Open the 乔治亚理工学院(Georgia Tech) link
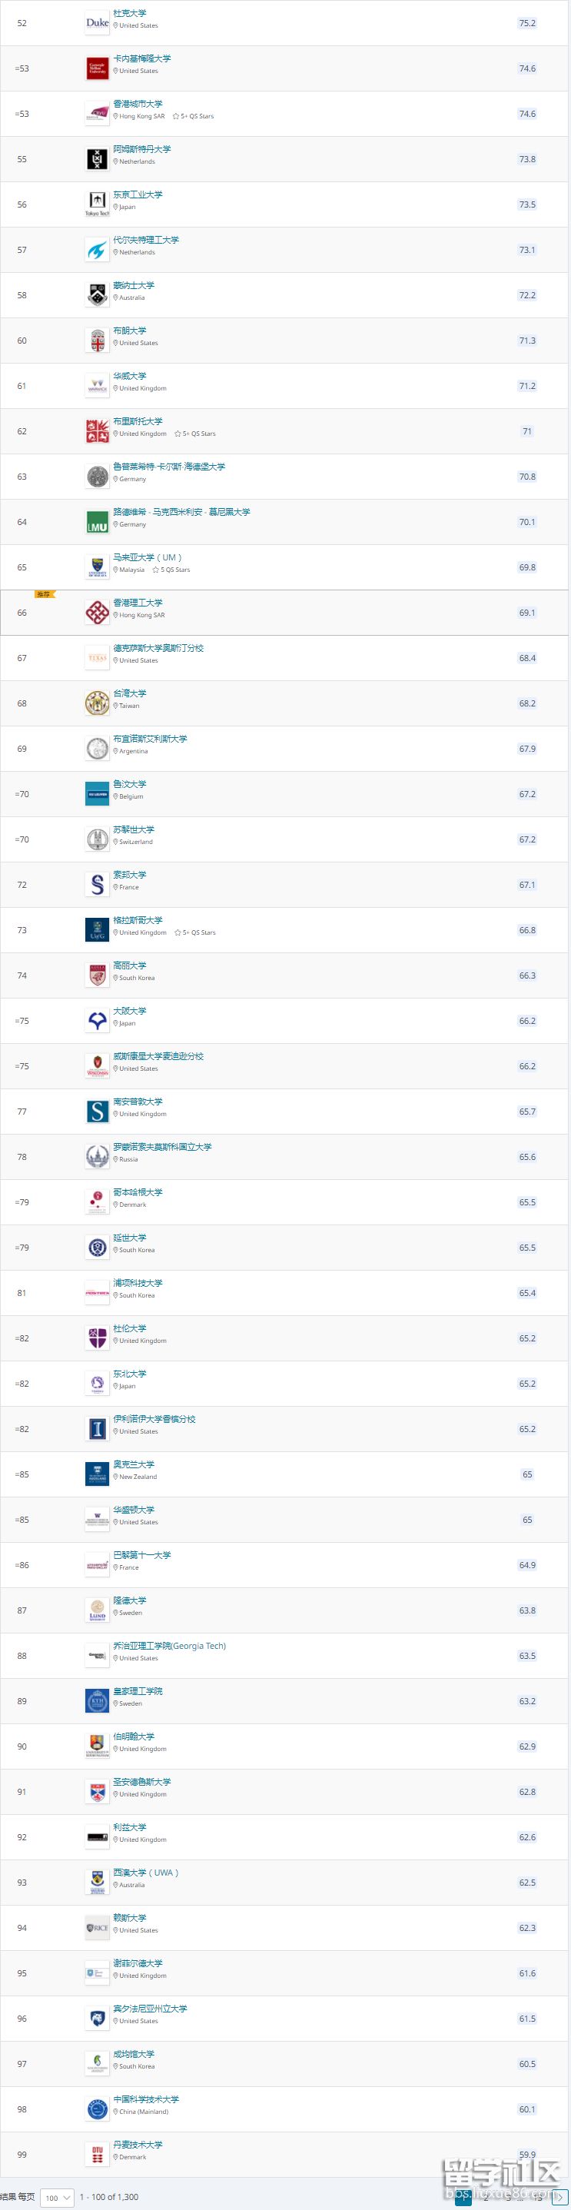Image resolution: width=571 pixels, height=2210 pixels. coord(170,1646)
